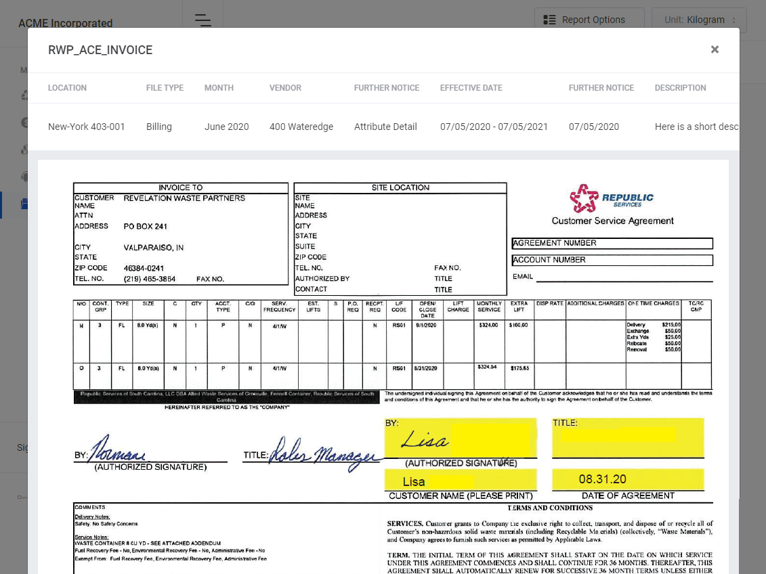Viewport: 766px width, 574px height.
Task: Open the Unit: Kilogram dropdown
Action: tap(699, 20)
